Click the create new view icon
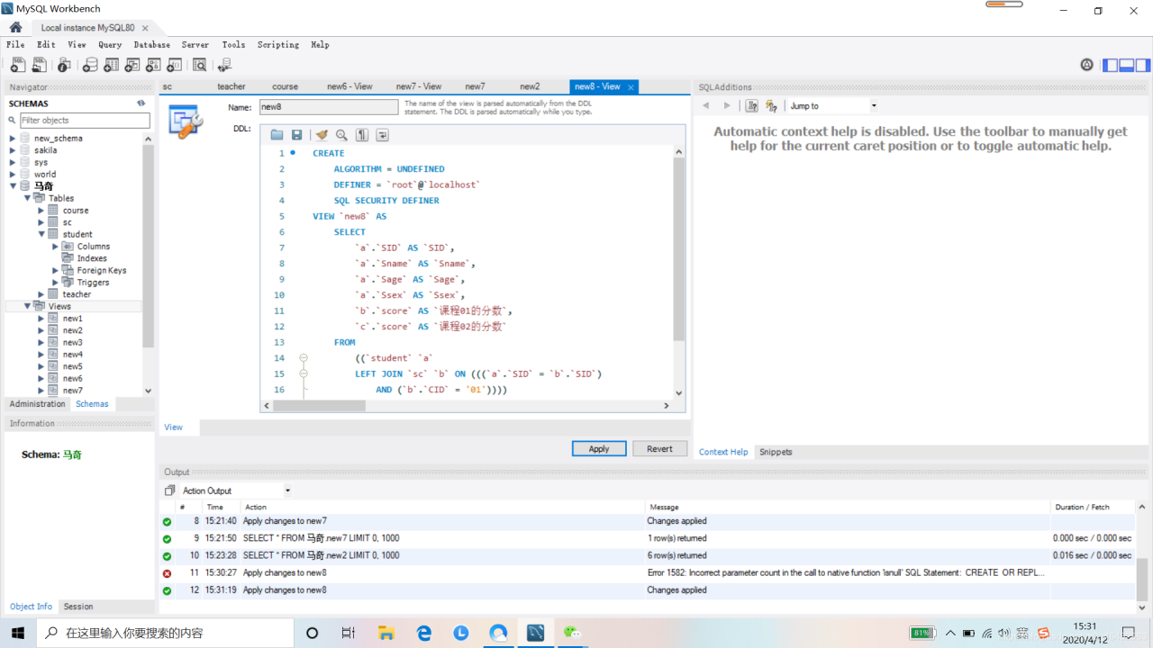Image resolution: width=1153 pixels, height=648 pixels. point(132,65)
